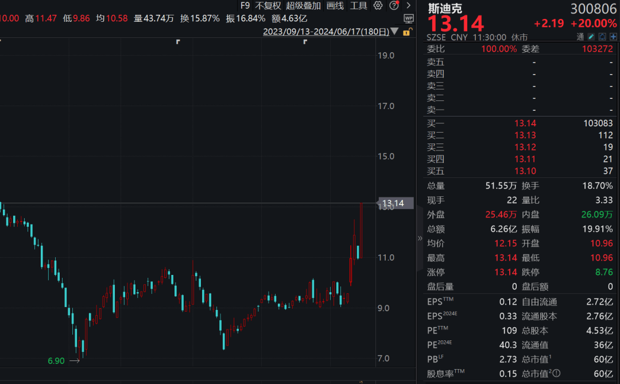Click the pencil note icon beside 通
The height and width of the screenshot is (384, 620).
591,37
